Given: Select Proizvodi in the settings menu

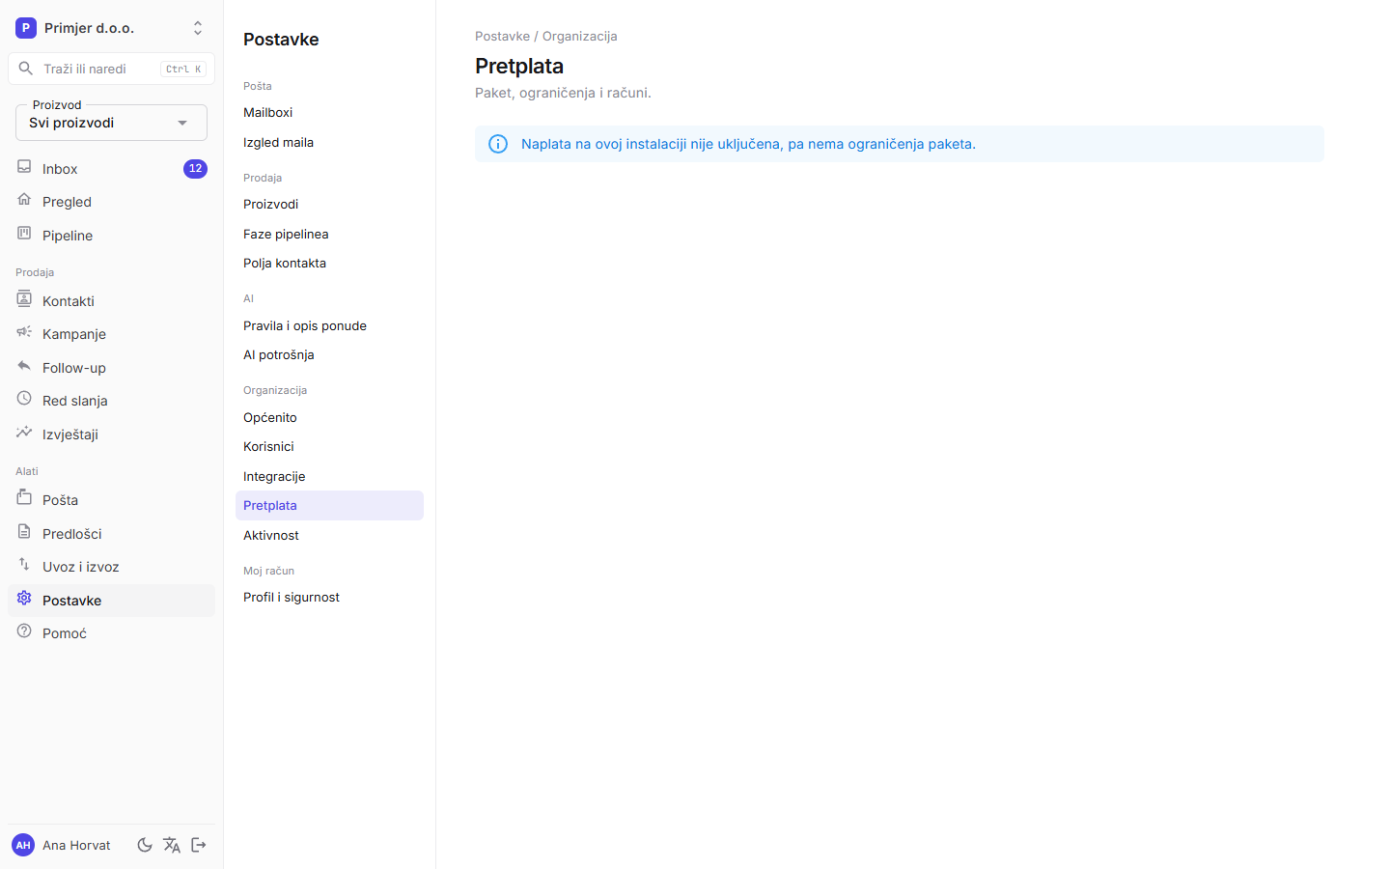Looking at the screenshot, I should pyautogui.click(x=329, y=205).
